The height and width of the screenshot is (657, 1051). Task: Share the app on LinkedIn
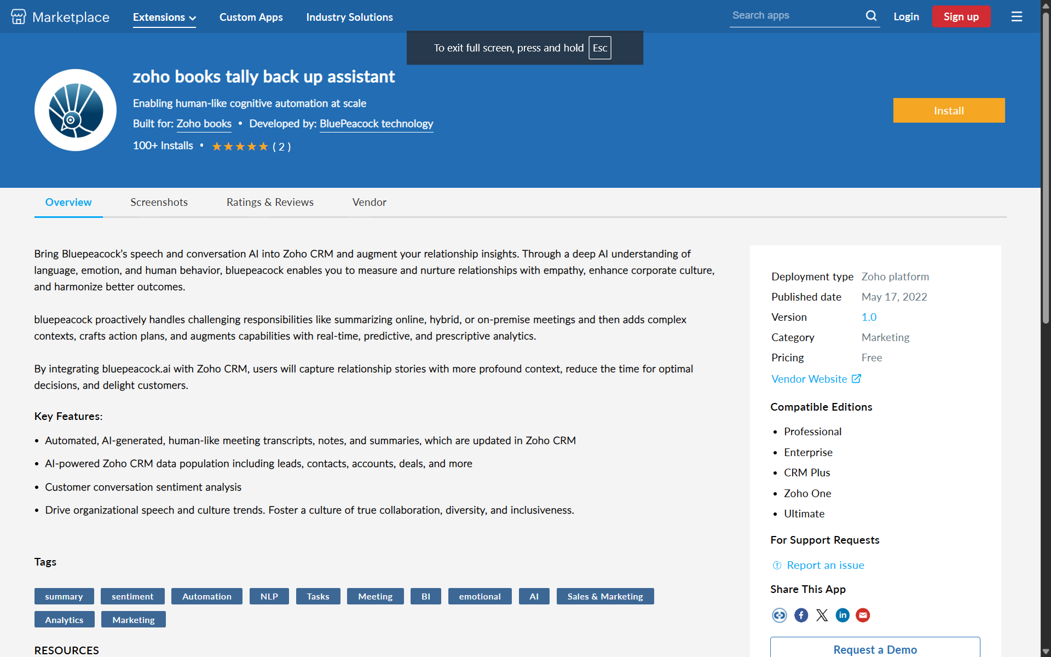[842, 615]
